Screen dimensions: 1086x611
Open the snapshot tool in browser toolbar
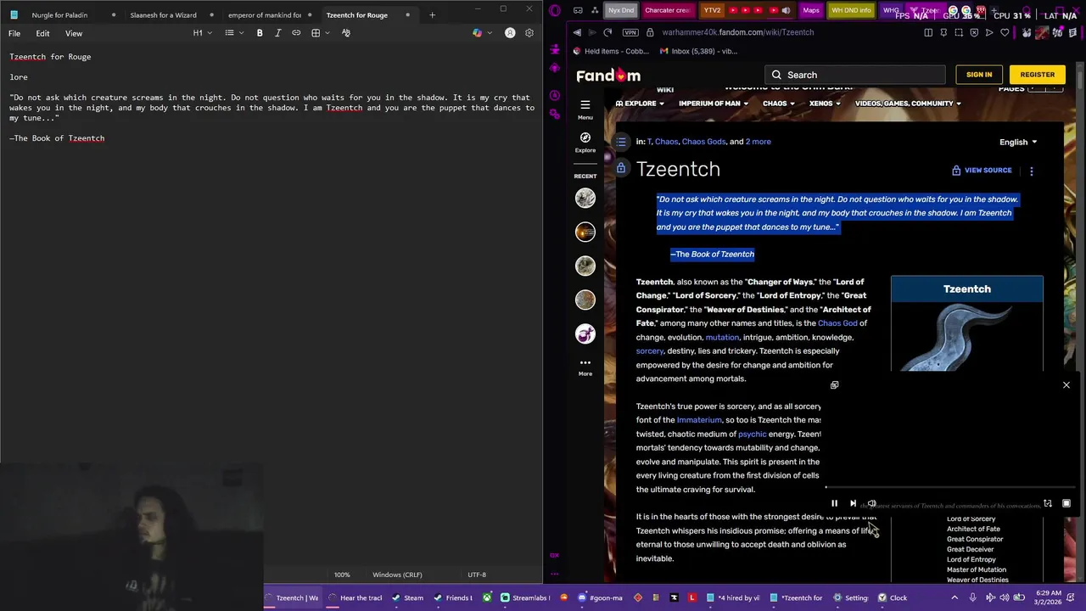(959, 32)
